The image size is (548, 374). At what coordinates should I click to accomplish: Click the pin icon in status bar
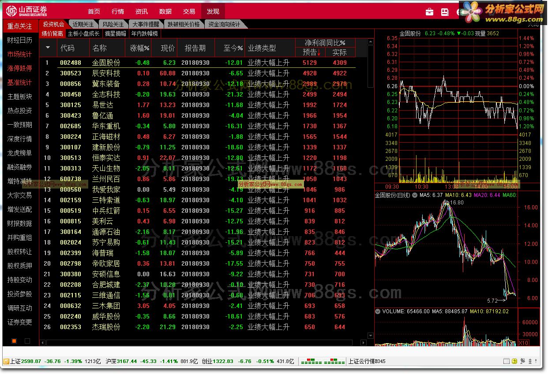(x=522, y=361)
